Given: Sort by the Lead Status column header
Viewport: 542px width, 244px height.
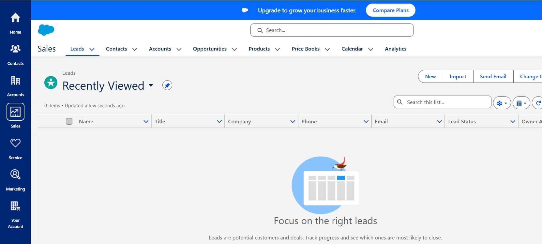Looking at the screenshot, I should click(x=462, y=121).
